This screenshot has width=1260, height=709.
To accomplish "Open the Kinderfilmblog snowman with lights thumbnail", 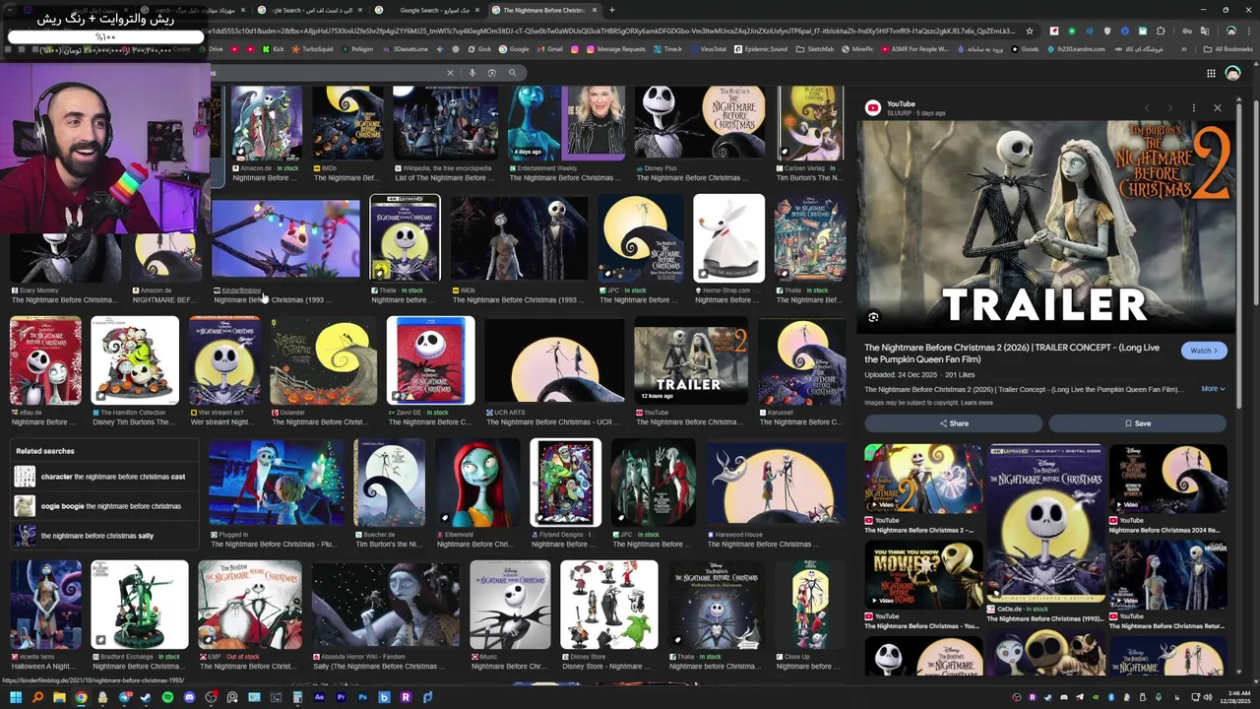I will [286, 238].
